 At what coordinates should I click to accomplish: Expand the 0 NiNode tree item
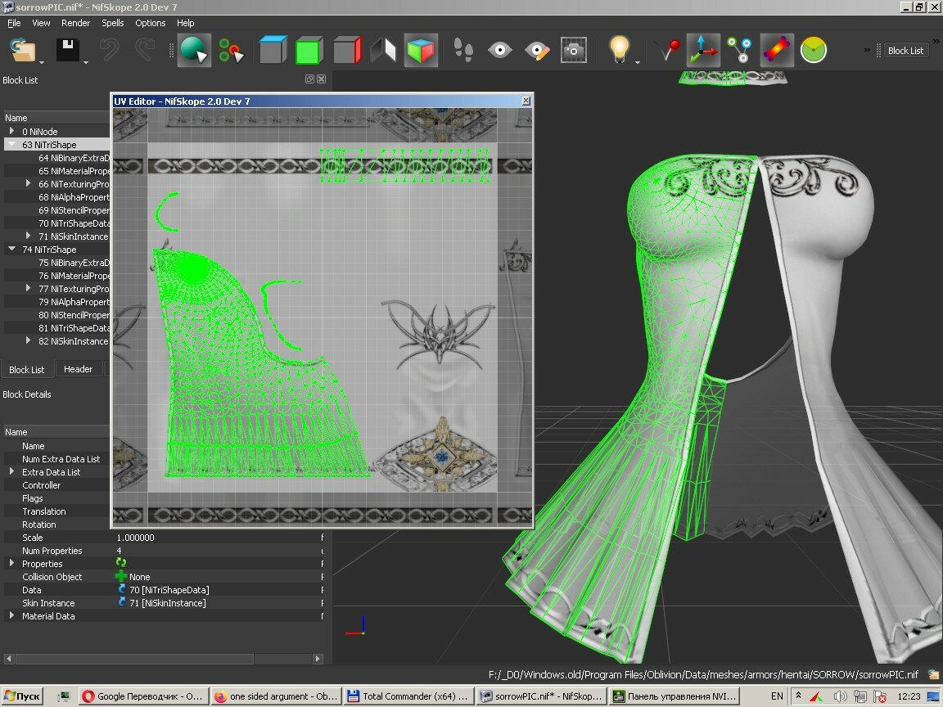pyautogui.click(x=11, y=130)
